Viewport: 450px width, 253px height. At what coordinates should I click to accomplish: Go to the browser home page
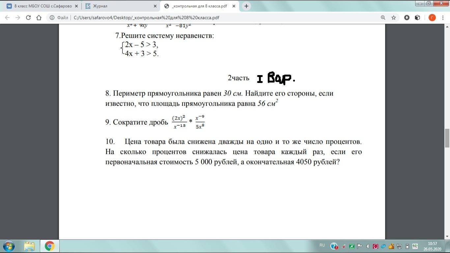39,18
